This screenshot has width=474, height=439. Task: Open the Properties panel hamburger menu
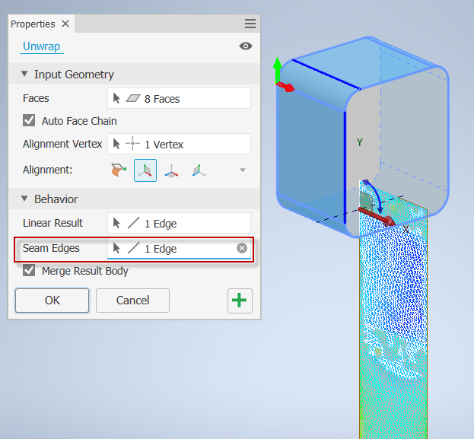pos(250,24)
